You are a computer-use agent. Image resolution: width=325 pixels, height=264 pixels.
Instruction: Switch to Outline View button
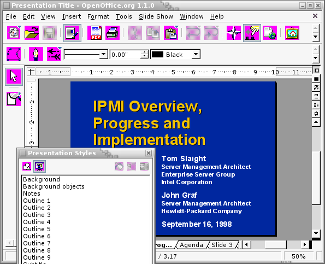[316, 79]
